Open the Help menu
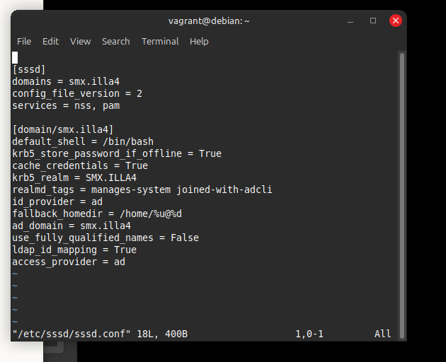Viewport: 446px width, 362px height. [x=199, y=41]
